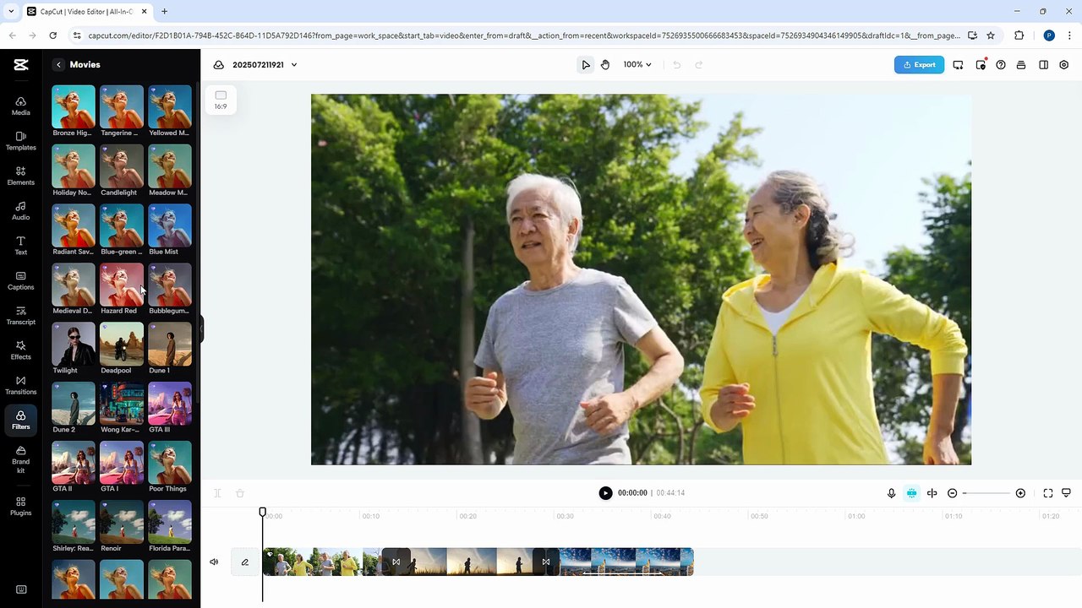
Task: Select the pointer selection tool
Action: [x=586, y=65]
